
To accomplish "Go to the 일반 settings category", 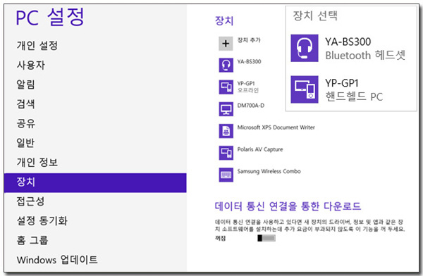I will (x=25, y=143).
